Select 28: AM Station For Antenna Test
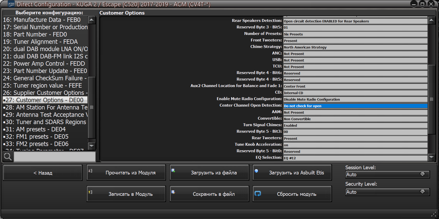Viewport: 439px width, 219px height. [x=45, y=107]
